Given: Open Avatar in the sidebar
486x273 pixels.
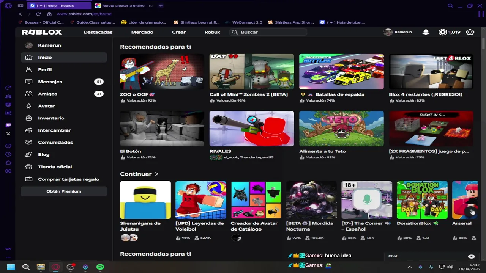Looking at the screenshot, I should pos(64,106).
